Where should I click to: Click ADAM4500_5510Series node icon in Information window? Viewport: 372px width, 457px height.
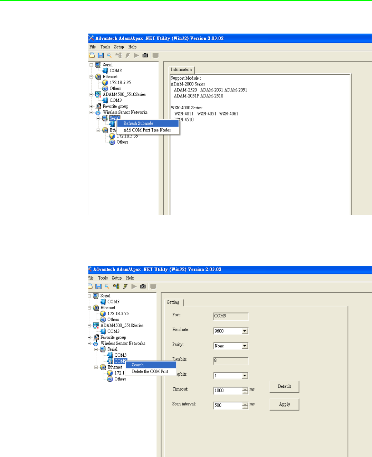click(98, 94)
